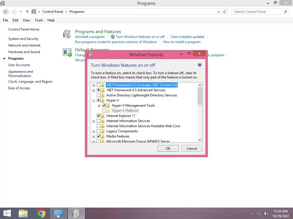
Task: Click the Windows Features taskbar icon
Action: (x=76, y=213)
